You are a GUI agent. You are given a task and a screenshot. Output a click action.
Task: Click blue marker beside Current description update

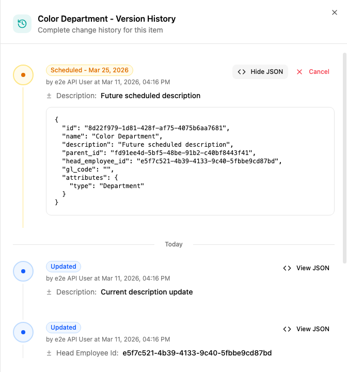pos(23,271)
